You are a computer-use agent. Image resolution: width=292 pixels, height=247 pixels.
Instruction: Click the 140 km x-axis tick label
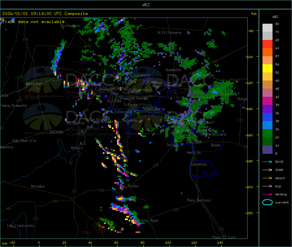click(220, 242)
